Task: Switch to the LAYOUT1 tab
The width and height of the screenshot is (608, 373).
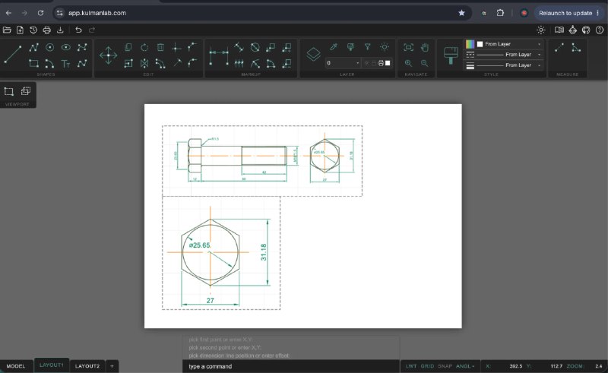Action: click(x=52, y=365)
